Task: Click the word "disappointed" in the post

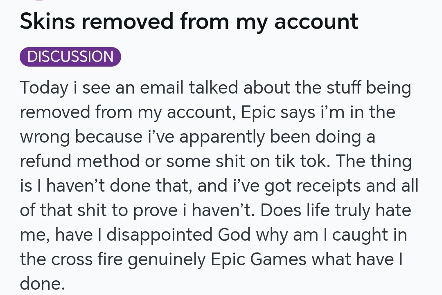Action: [160, 235]
